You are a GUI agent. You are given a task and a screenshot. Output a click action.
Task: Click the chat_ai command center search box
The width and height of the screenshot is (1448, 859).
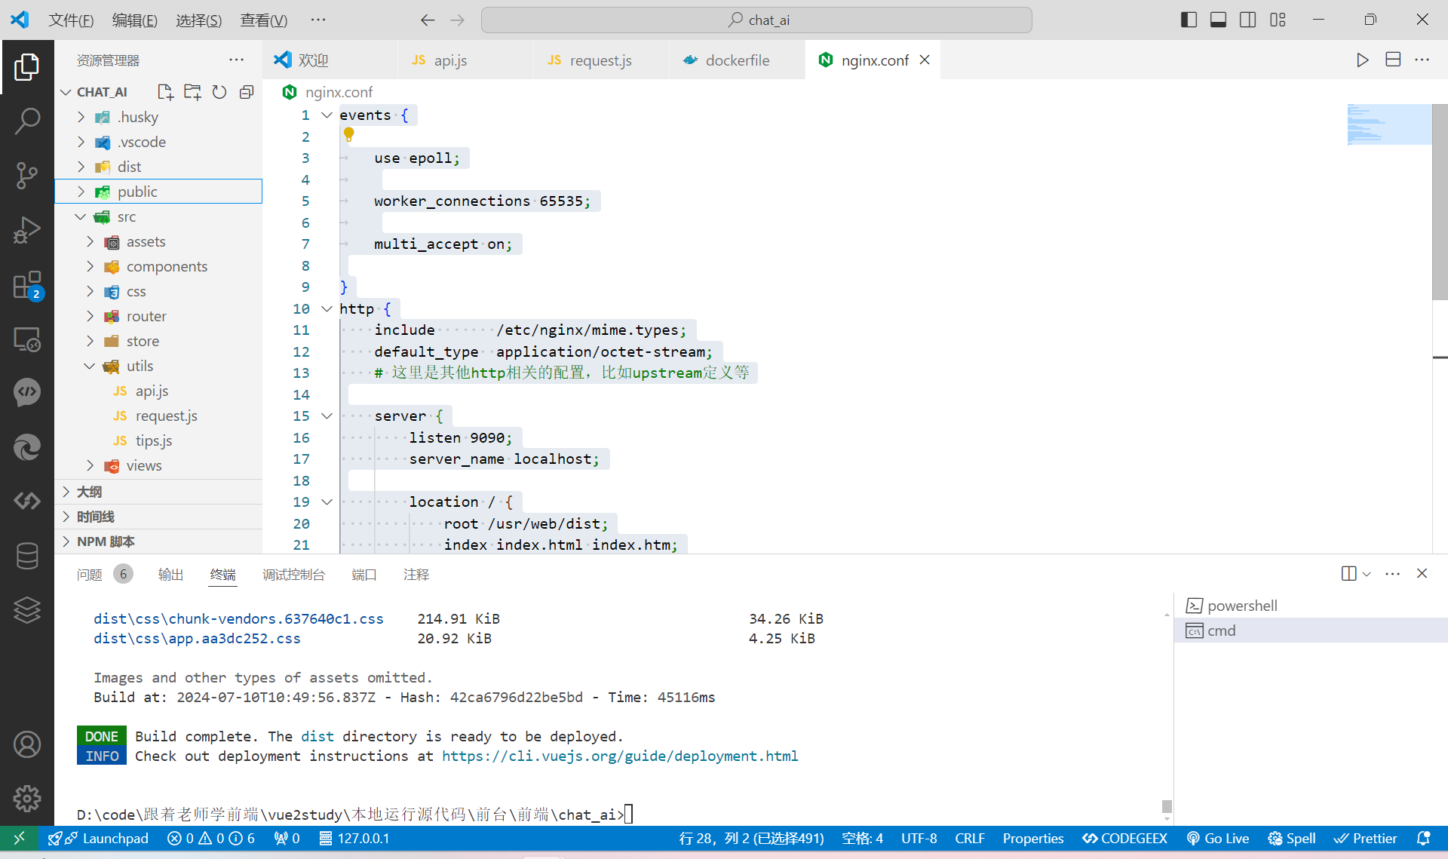(x=756, y=20)
